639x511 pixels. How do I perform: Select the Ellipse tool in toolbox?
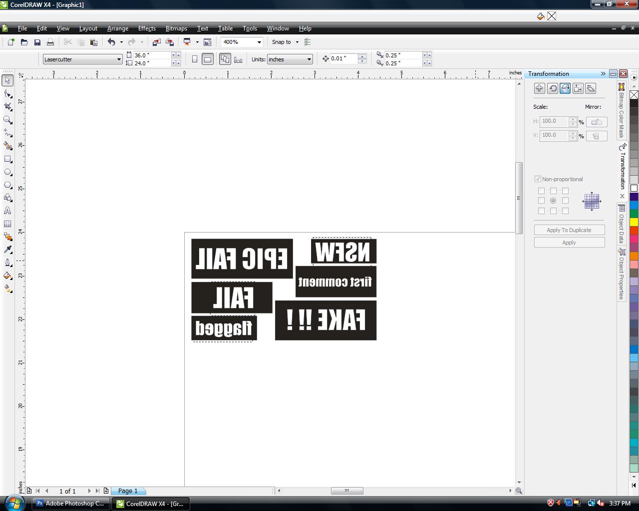pyautogui.click(x=8, y=172)
